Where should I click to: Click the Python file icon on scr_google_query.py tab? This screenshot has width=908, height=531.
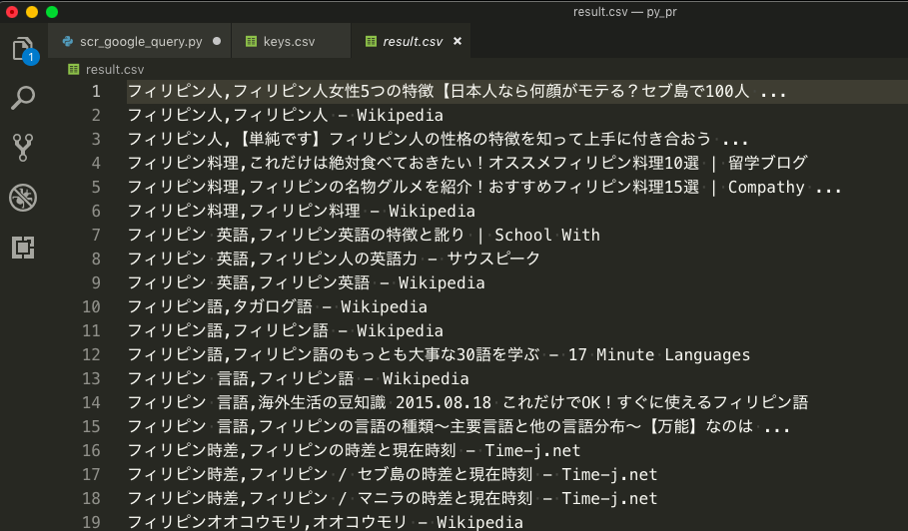[68, 41]
